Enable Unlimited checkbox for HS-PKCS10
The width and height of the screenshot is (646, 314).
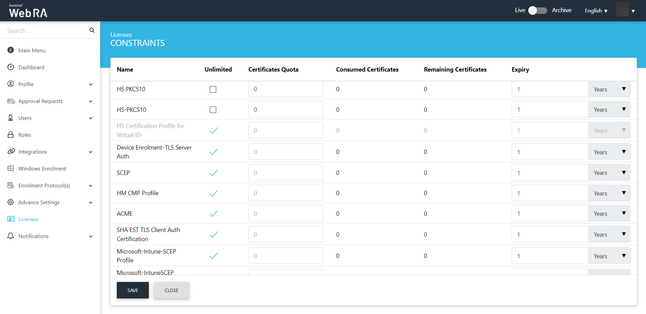tap(213, 110)
